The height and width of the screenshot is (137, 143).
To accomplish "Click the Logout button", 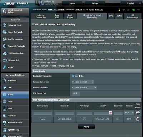I will 72,3.
